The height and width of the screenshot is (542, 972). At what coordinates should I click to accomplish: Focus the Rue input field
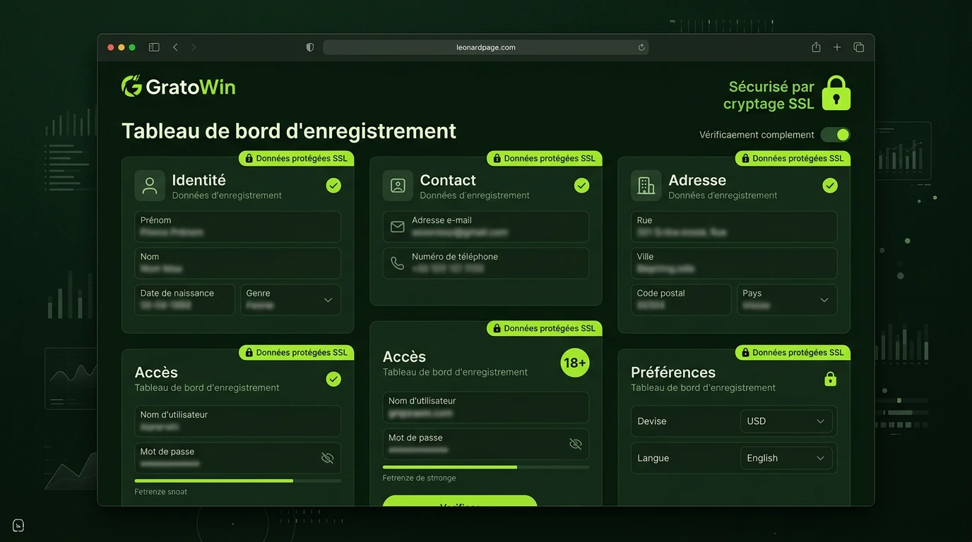tap(734, 227)
